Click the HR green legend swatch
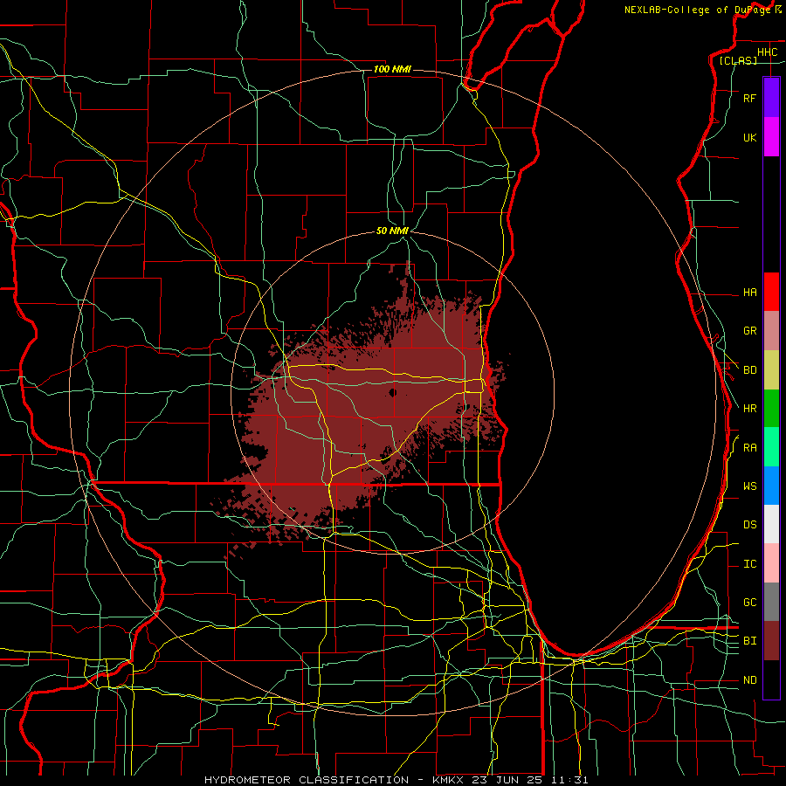The width and height of the screenshot is (786, 786). pyautogui.click(x=771, y=409)
